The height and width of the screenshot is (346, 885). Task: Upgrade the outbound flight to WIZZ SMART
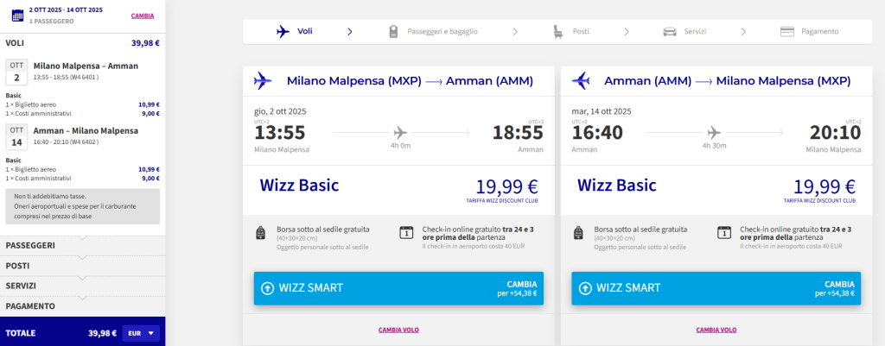tap(398, 288)
